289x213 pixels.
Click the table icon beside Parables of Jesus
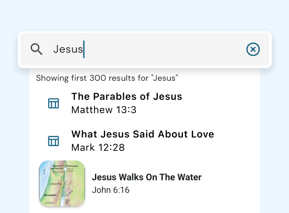tap(53, 103)
